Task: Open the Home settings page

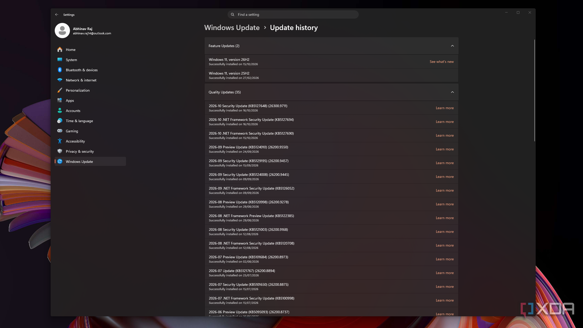Action: (x=90, y=50)
